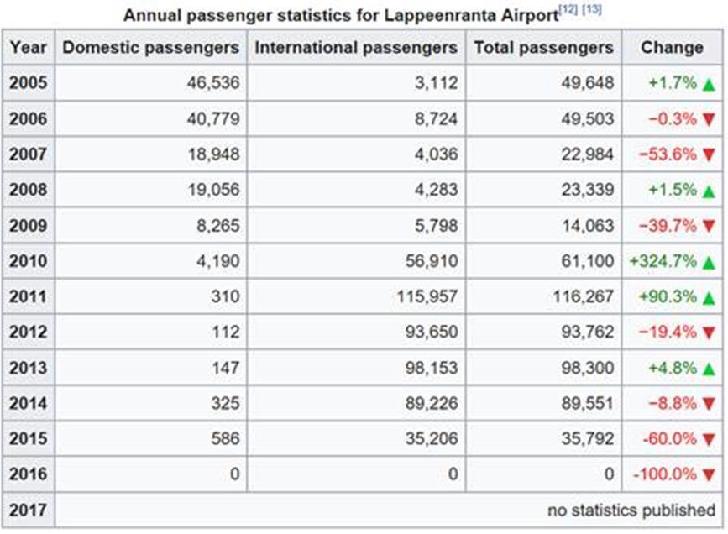Select the Total passengers column header

tap(543, 47)
